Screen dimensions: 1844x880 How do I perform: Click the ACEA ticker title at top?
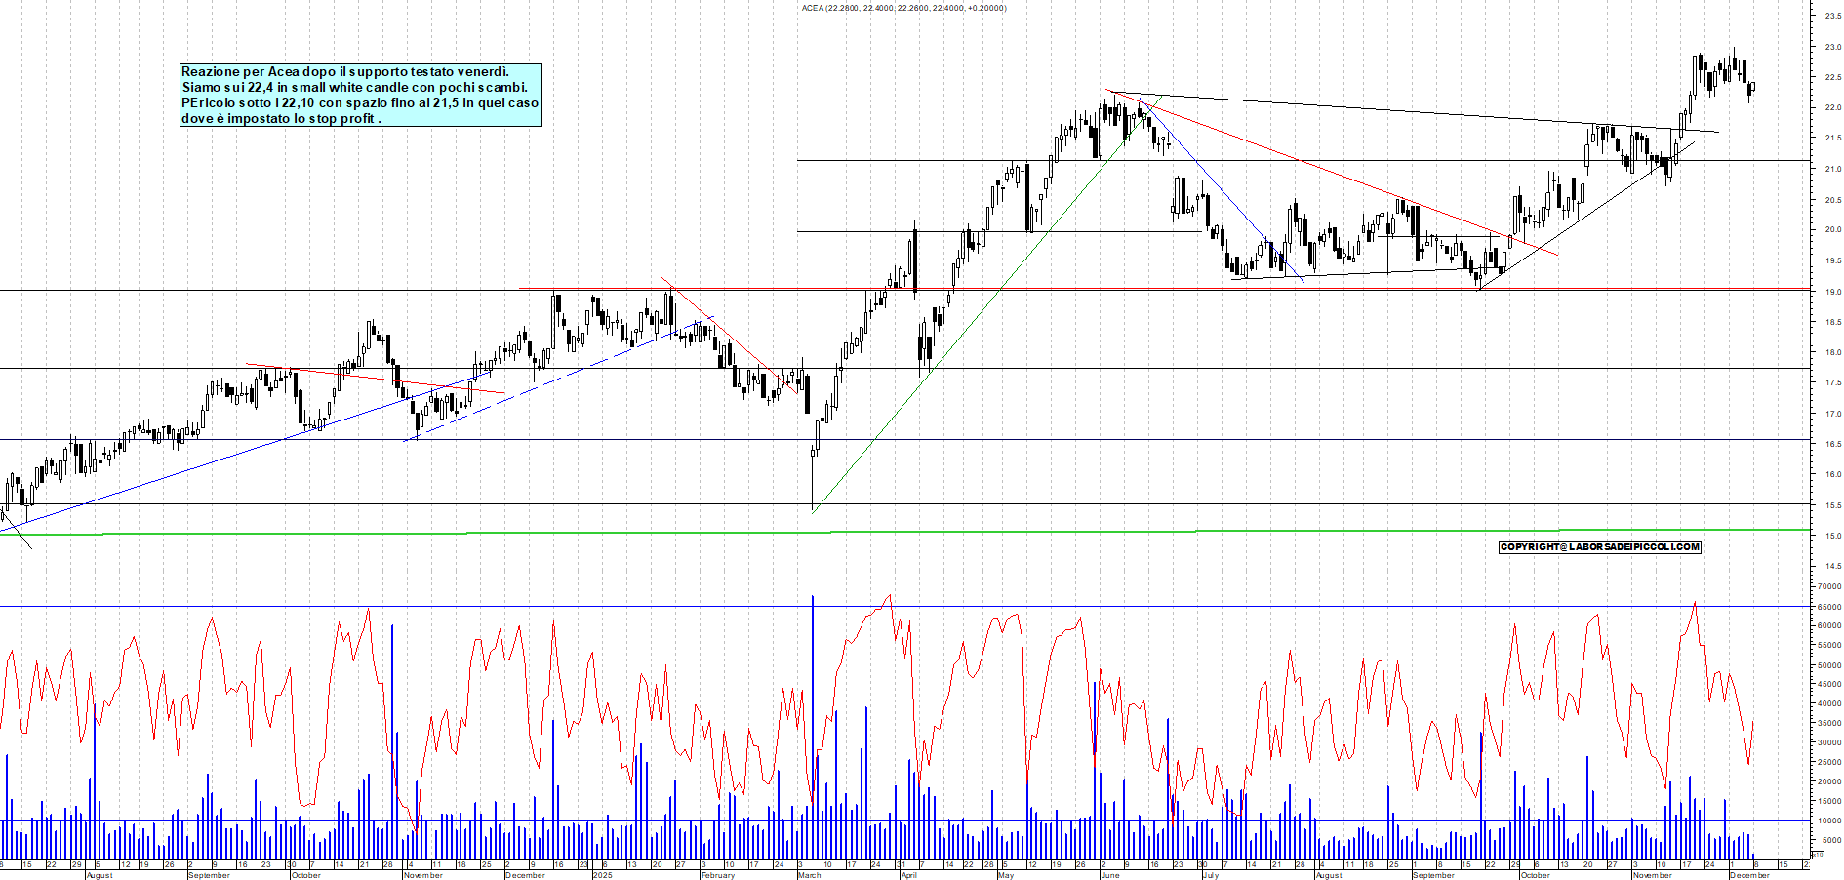point(903,8)
